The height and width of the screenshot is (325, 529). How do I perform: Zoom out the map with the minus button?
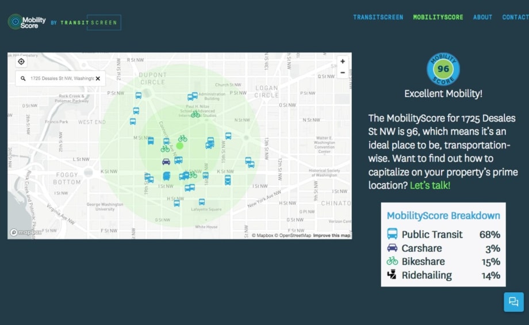(343, 72)
